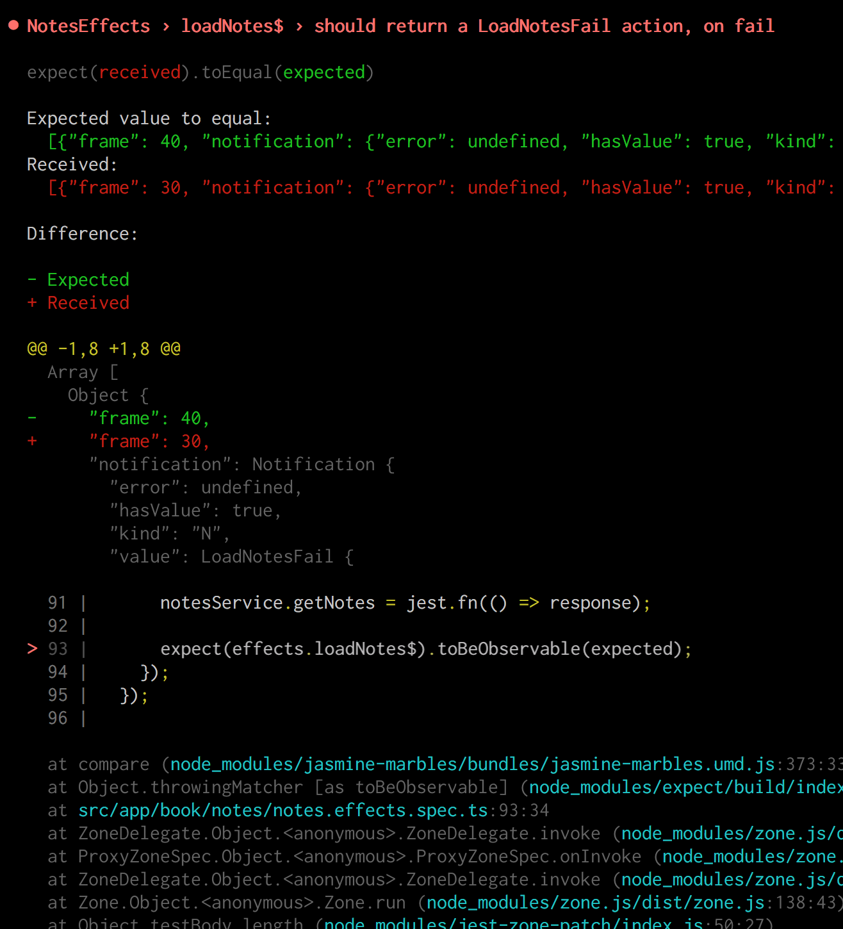This screenshot has height=929, width=843.
Task: Open node_modules/expect/build/index path in toBeObservable frame
Action: click(x=686, y=787)
